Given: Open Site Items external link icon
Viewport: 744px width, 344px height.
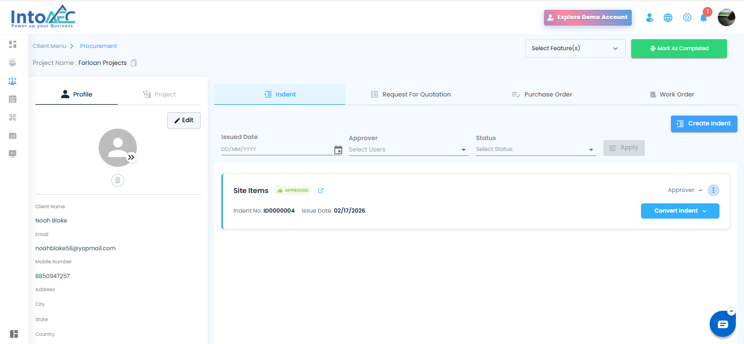Looking at the screenshot, I should [320, 190].
